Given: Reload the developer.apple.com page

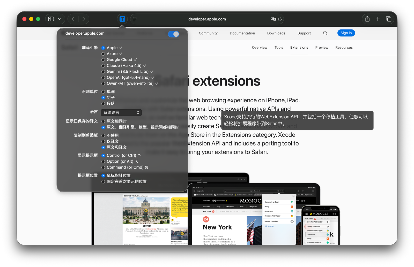Looking at the screenshot, I should (x=280, y=19).
